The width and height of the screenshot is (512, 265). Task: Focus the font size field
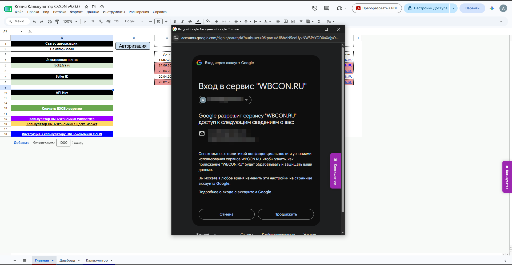158,22
